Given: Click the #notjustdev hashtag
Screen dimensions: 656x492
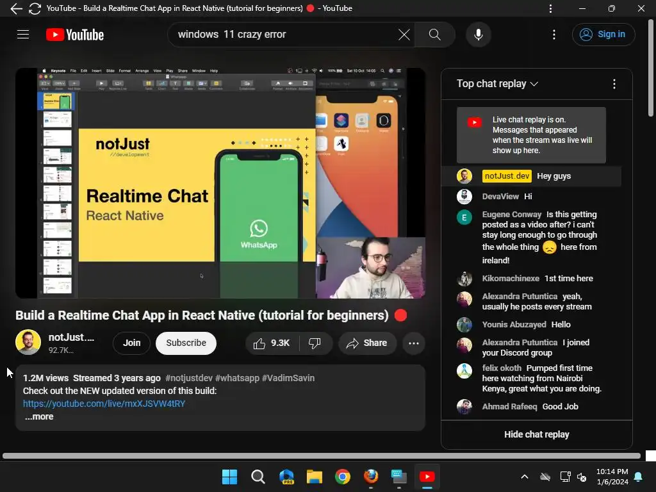Looking at the screenshot, I should point(189,378).
